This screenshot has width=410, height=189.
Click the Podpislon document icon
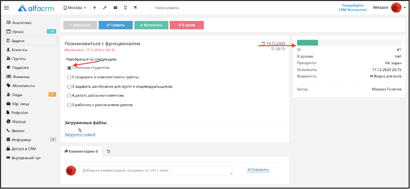(8, 112)
